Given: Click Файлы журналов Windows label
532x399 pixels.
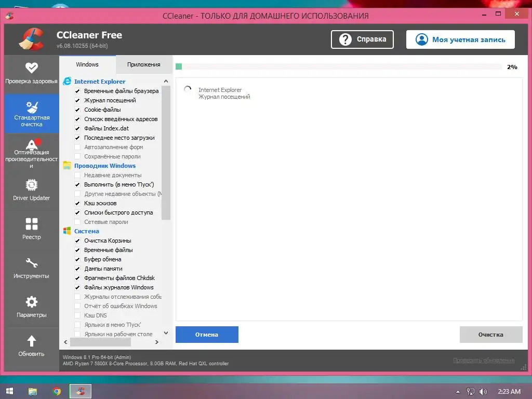Looking at the screenshot, I should click(119, 287).
